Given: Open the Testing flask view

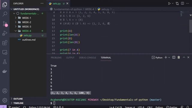Looking at the screenshot, I should [5, 62].
